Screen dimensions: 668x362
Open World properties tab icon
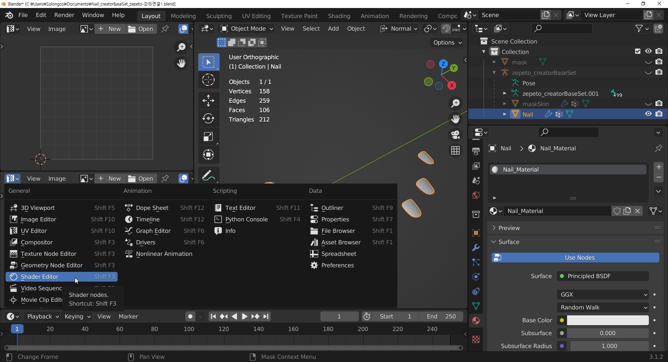click(476, 195)
